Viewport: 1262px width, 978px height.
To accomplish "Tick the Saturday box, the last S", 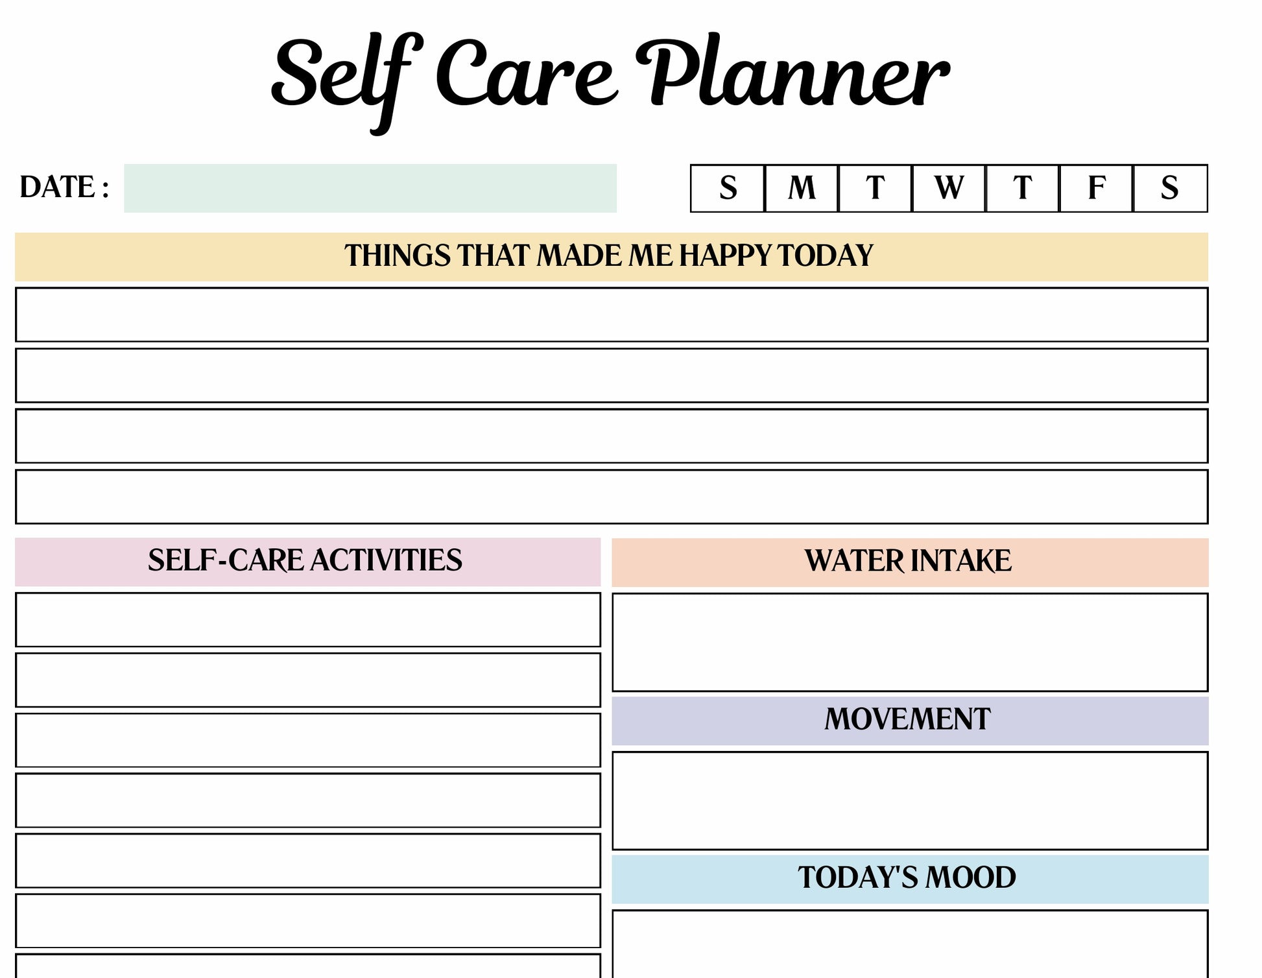I will [x=1170, y=188].
